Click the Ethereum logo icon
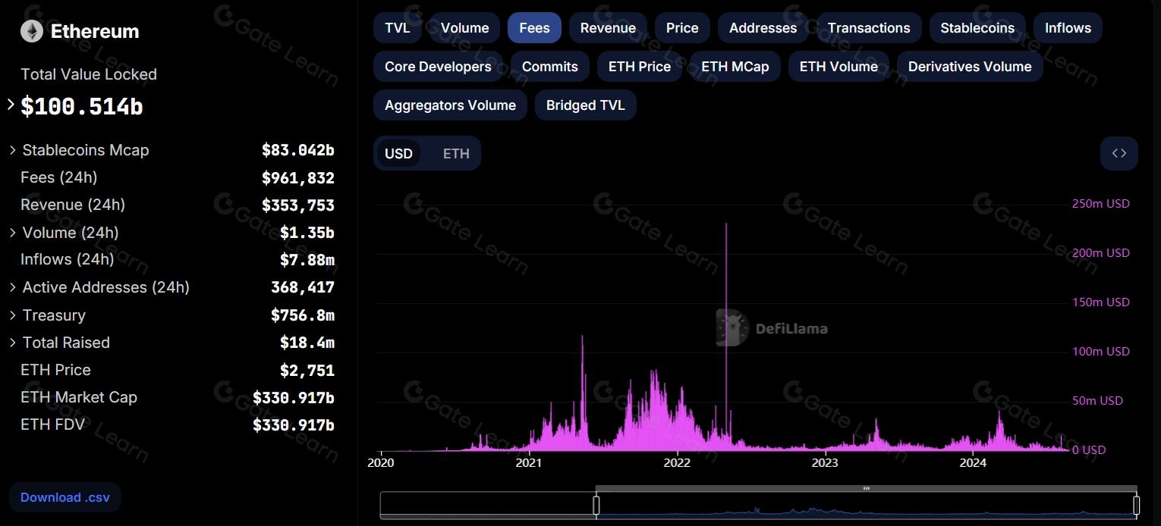This screenshot has height=526, width=1161. tap(32, 31)
